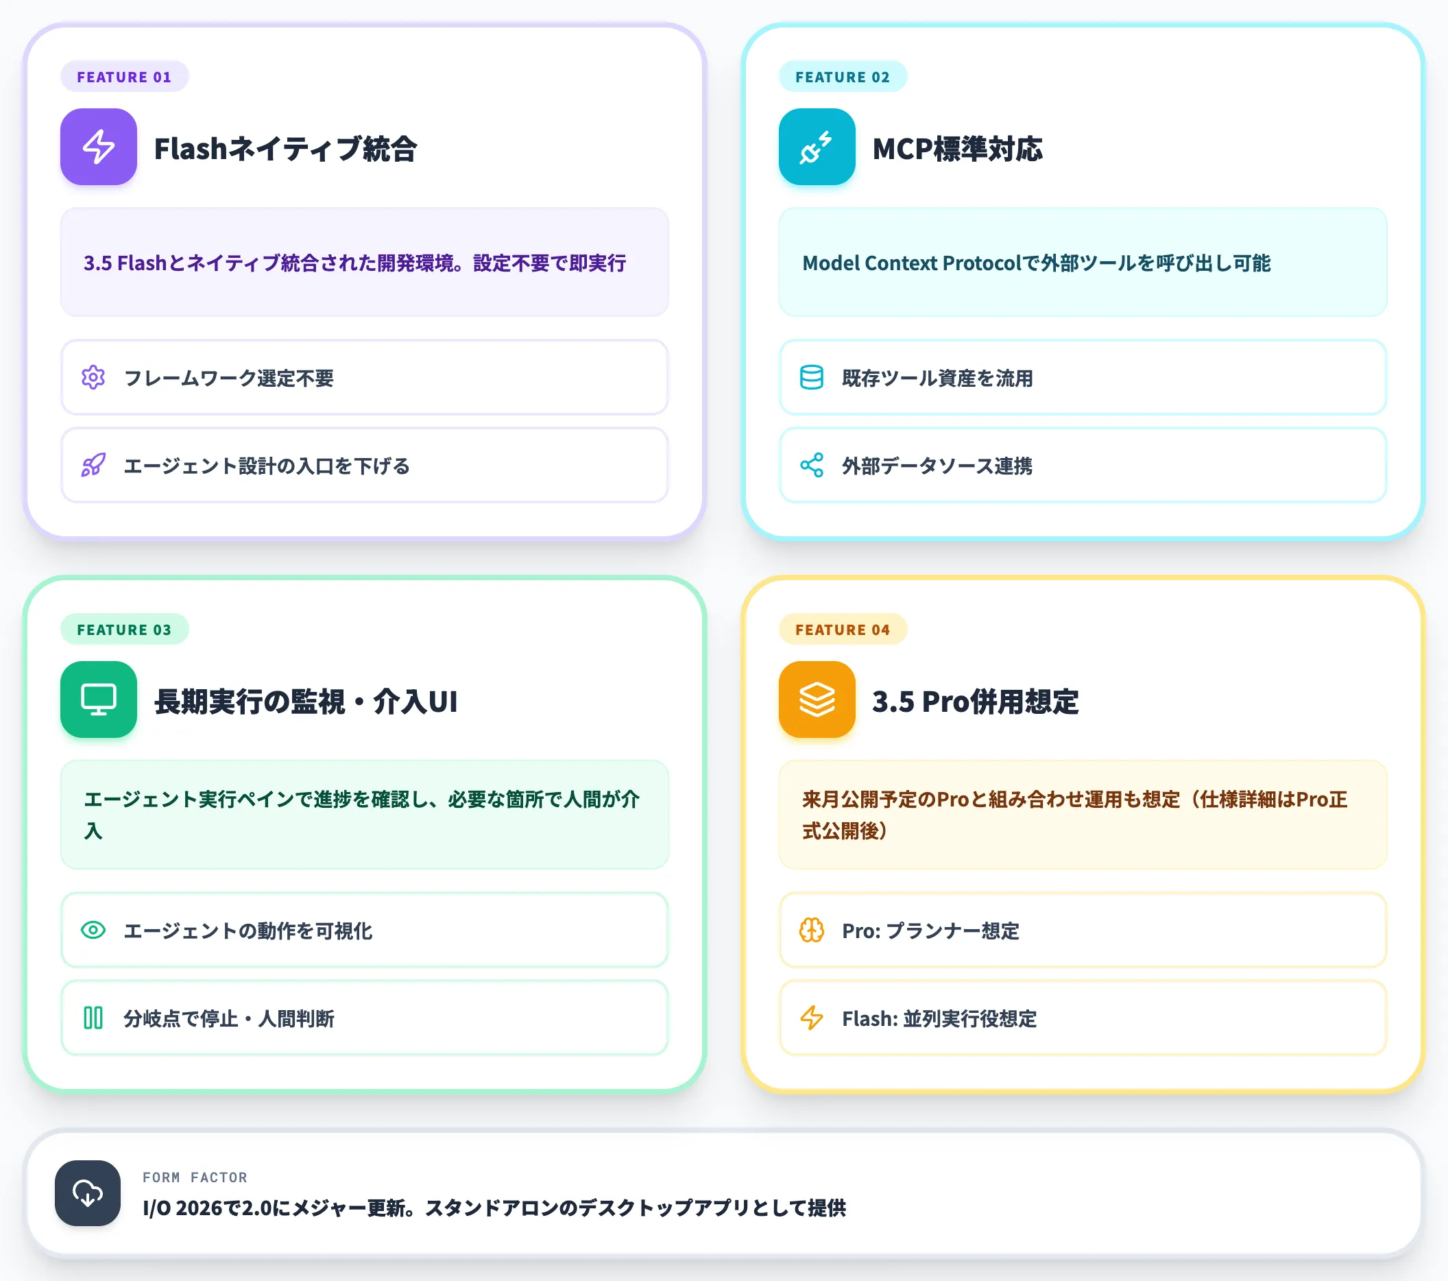Image resolution: width=1448 pixels, height=1281 pixels.
Task: Click the text エージェント設計の入口を下げる
Action: (267, 466)
